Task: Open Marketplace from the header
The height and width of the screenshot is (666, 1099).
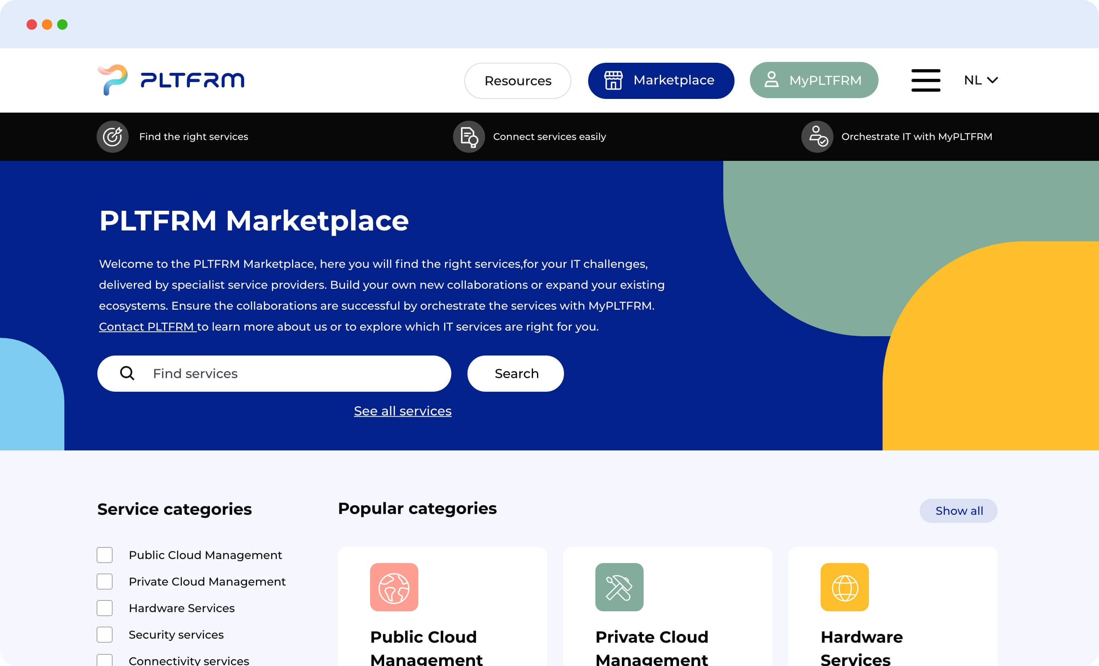Action: 661,81
